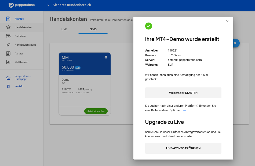This screenshot has height=166, width=255.
Task: Open the Pepperstone Homepage house icon
Action: pyautogui.click(x=8, y=77)
